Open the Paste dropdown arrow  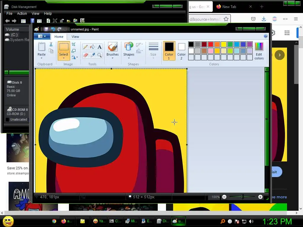[x=41, y=58]
